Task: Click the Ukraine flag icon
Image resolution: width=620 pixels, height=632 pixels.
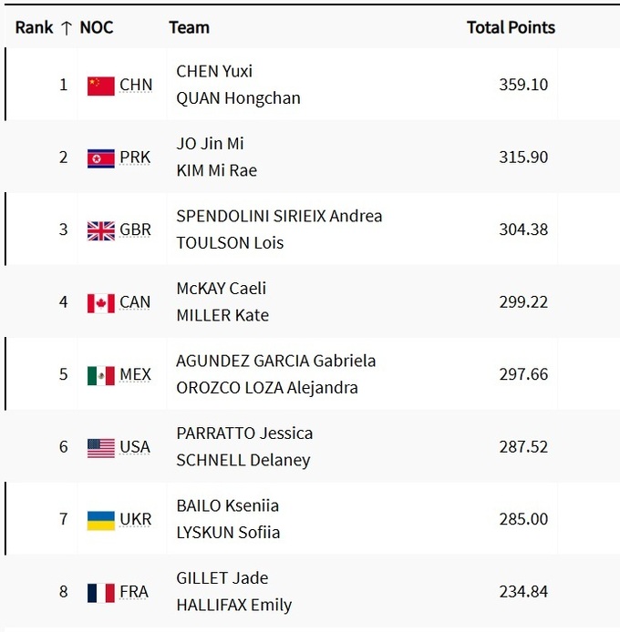Action: point(101,520)
